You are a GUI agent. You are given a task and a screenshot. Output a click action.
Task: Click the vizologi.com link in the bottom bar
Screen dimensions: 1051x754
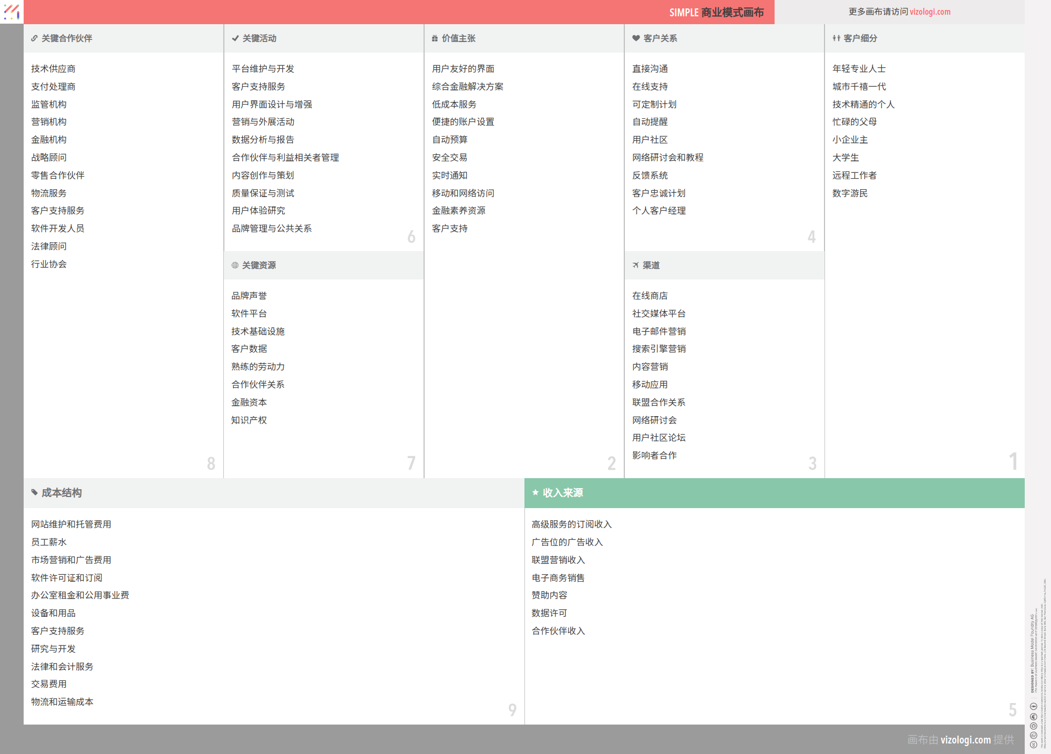965,739
